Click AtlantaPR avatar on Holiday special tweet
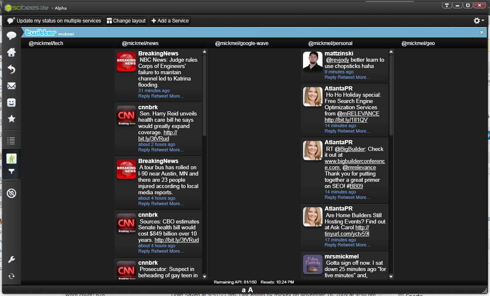The width and height of the screenshot is (490, 296). click(313, 96)
